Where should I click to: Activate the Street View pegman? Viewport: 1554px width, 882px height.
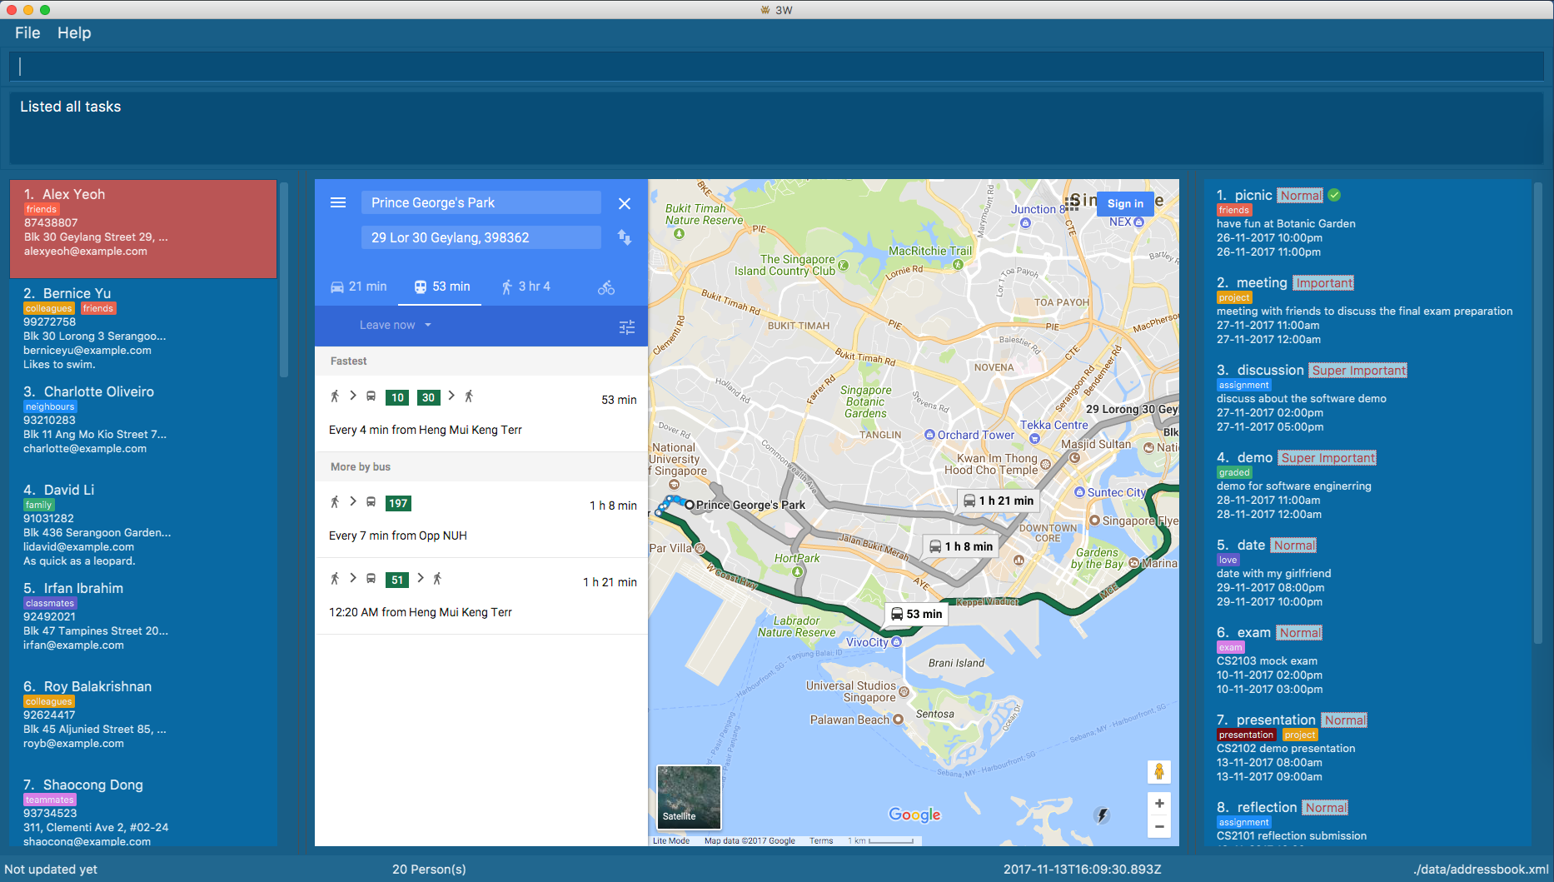coord(1159,772)
